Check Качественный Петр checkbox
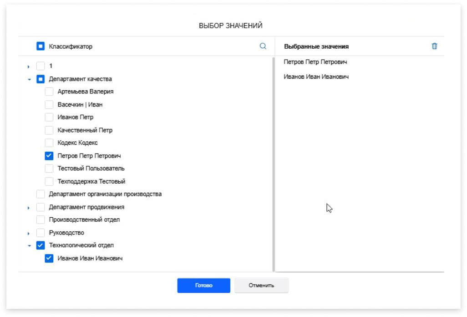 pyautogui.click(x=49, y=130)
